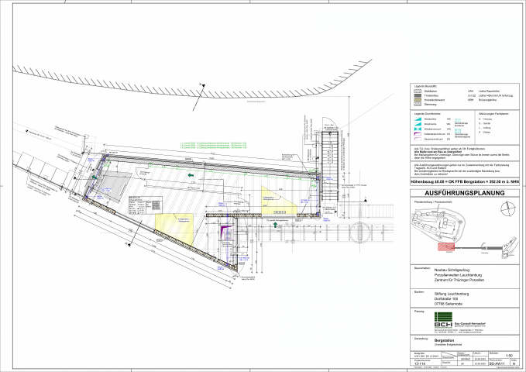This screenshot has width=526, height=372.
Task: Click the magenta fixture in the floor plan
Action: [x=224, y=228]
